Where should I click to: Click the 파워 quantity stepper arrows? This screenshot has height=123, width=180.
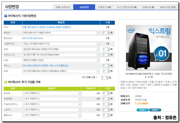point(109,71)
